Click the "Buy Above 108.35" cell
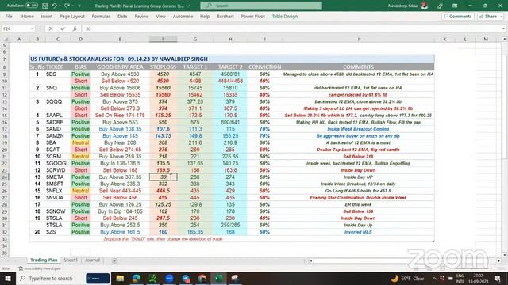 [x=120, y=129]
